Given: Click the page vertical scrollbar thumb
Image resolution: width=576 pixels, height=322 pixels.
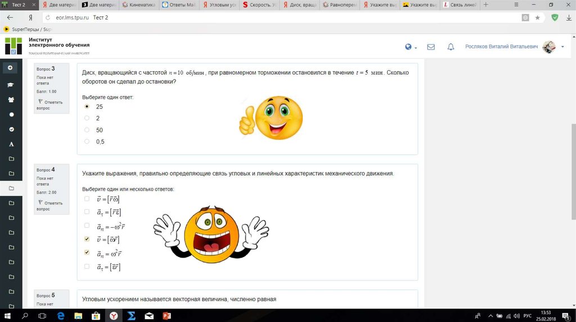Looking at the screenshot, I should point(573,172).
